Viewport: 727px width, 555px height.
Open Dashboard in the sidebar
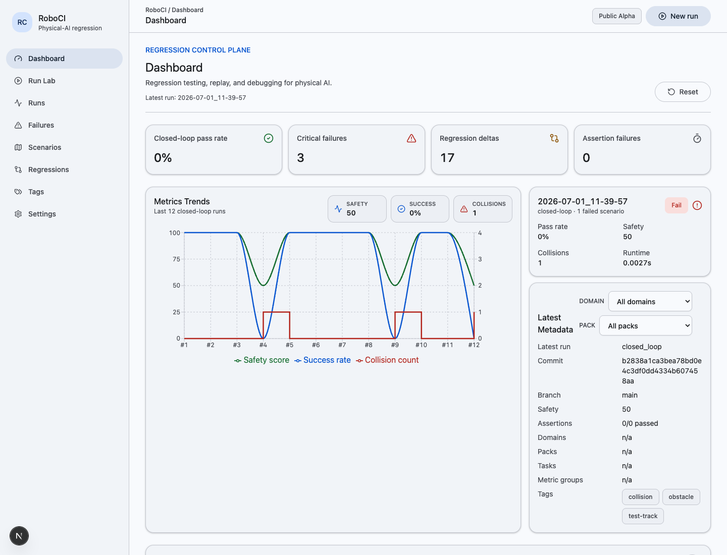pyautogui.click(x=64, y=59)
